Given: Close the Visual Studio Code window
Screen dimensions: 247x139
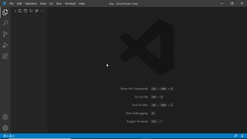Looking at the screenshot, I should click(x=242, y=3).
